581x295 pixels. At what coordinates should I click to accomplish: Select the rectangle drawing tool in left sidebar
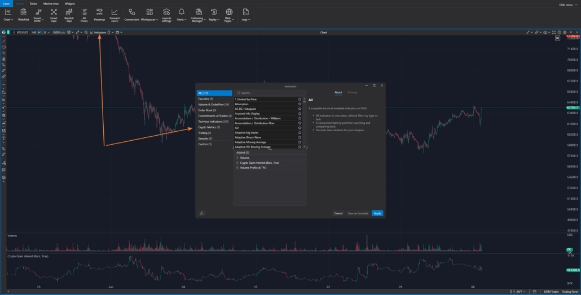click(x=4, y=47)
